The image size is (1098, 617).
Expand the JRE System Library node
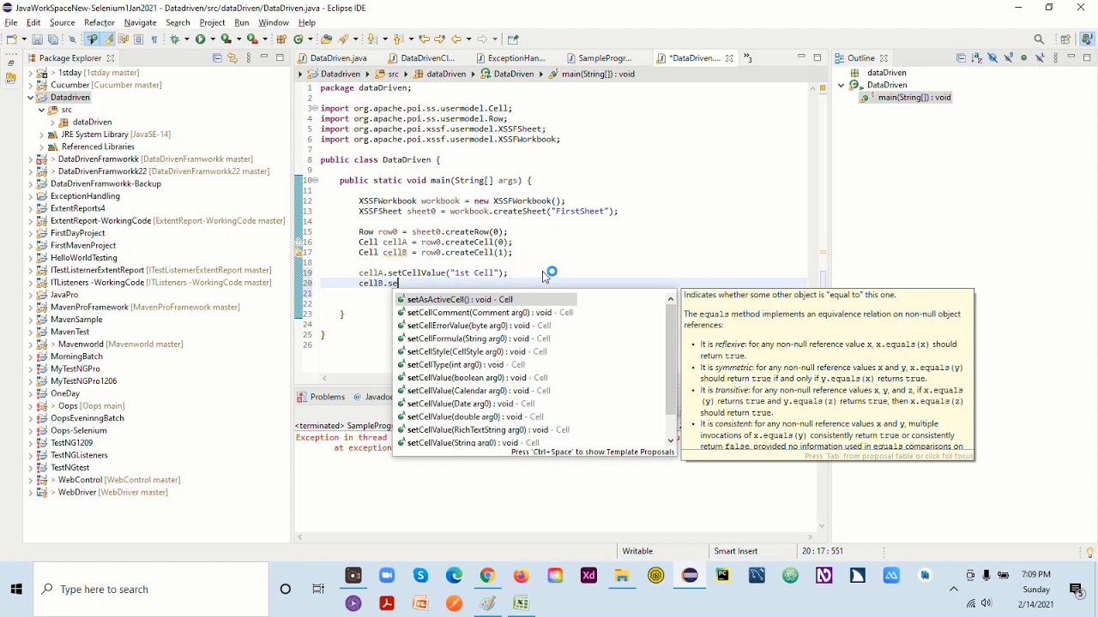[x=41, y=135]
